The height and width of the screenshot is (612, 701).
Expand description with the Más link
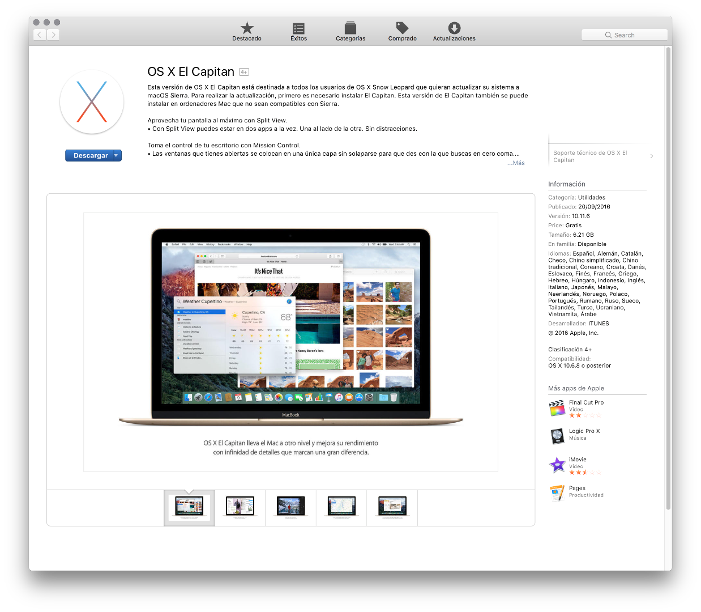pyautogui.click(x=516, y=163)
